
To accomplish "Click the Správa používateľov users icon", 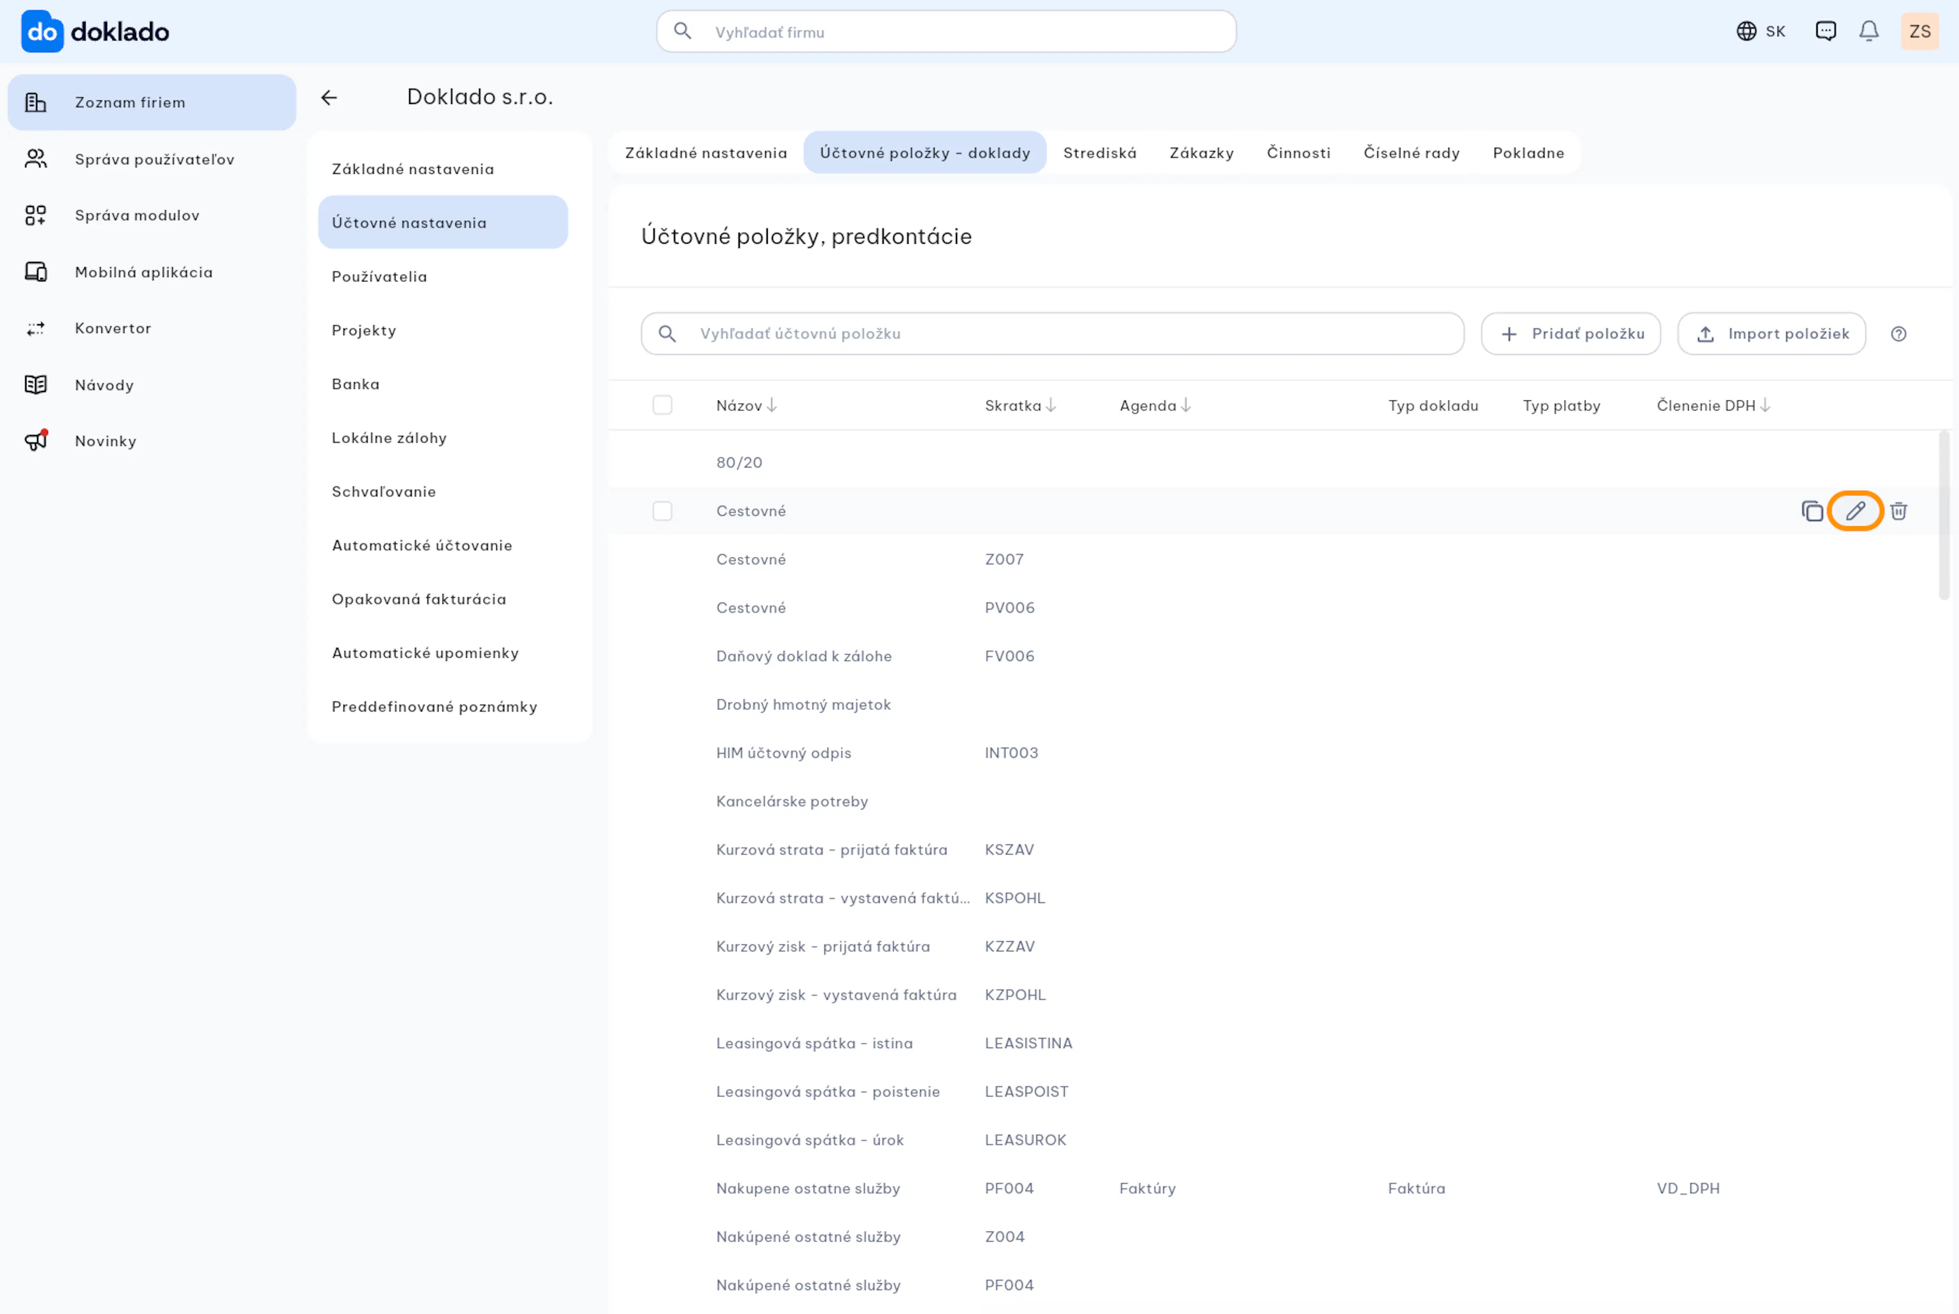I will (x=35, y=159).
